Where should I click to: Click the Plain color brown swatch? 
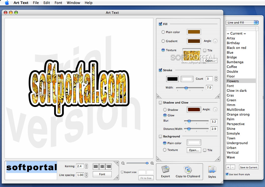[x=194, y=32]
